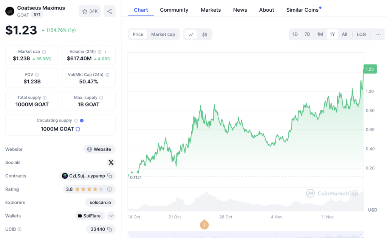Show Total supply info icon

click(x=45, y=98)
